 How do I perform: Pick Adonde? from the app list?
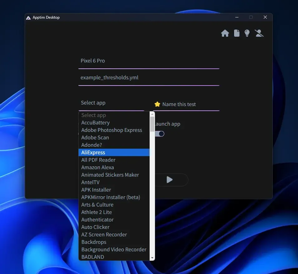tap(114, 145)
